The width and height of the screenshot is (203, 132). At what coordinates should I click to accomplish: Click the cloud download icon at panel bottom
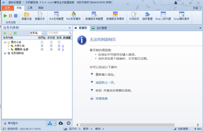click(61, 123)
